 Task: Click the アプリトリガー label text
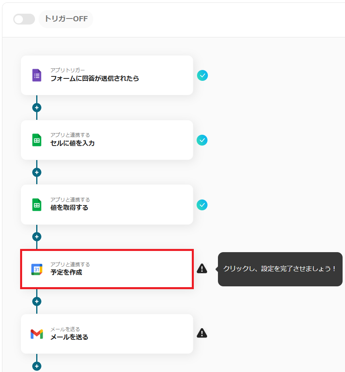point(68,70)
